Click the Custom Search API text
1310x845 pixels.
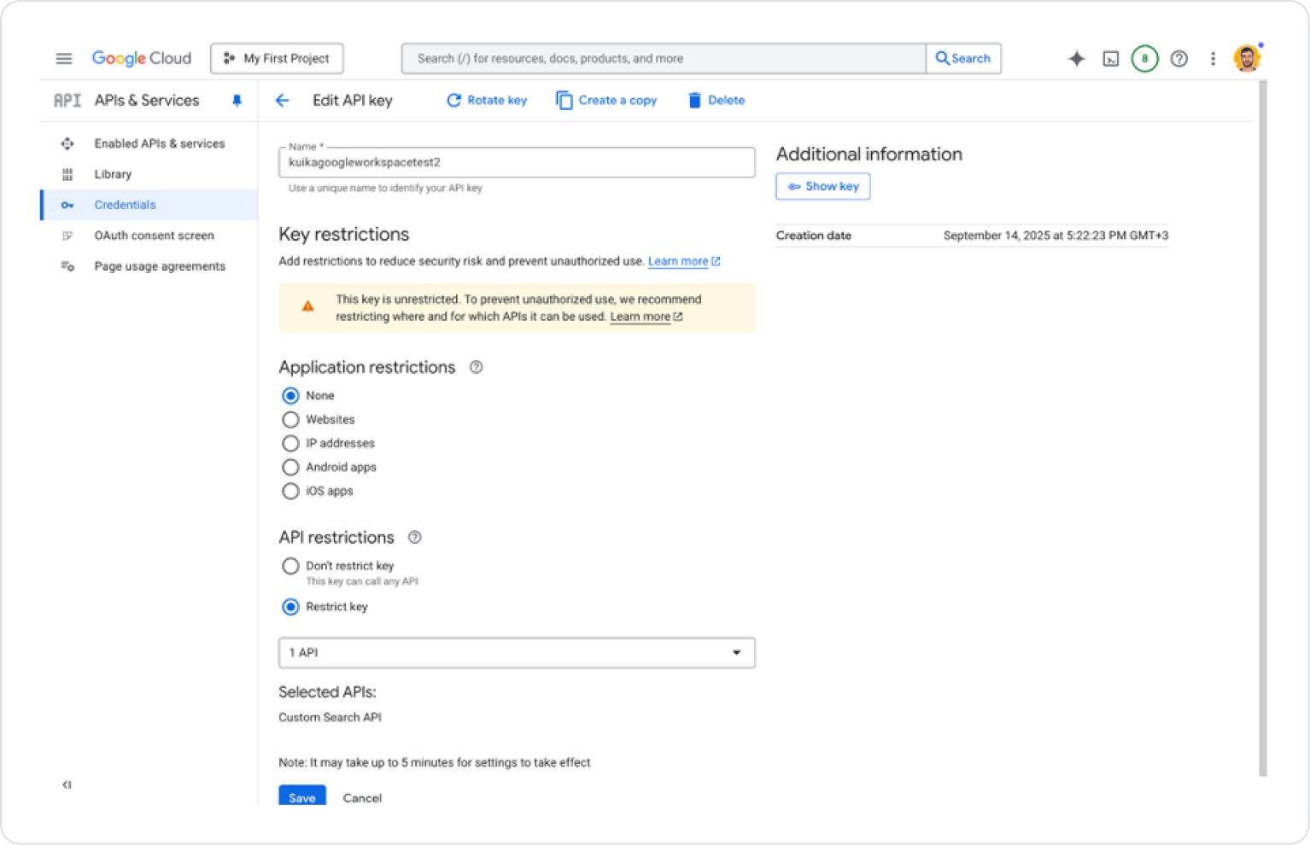point(330,718)
